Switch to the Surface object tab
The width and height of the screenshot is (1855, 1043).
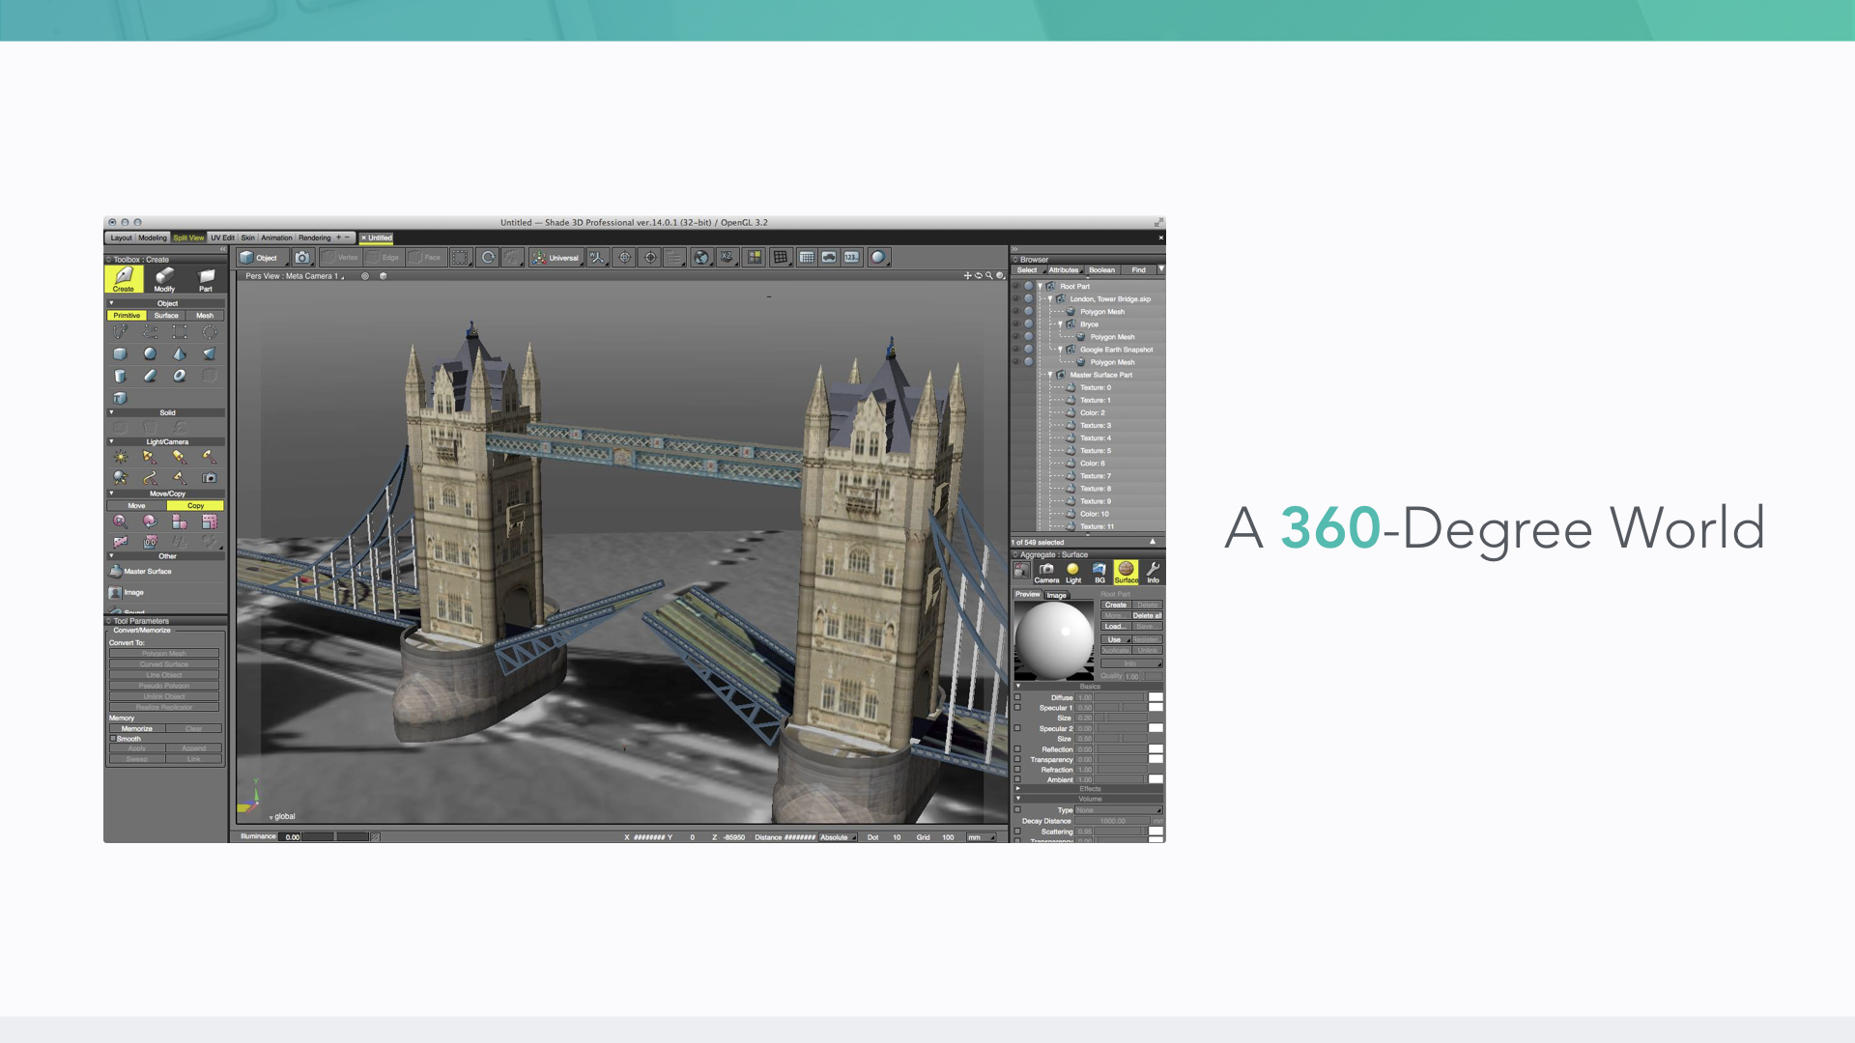(166, 316)
